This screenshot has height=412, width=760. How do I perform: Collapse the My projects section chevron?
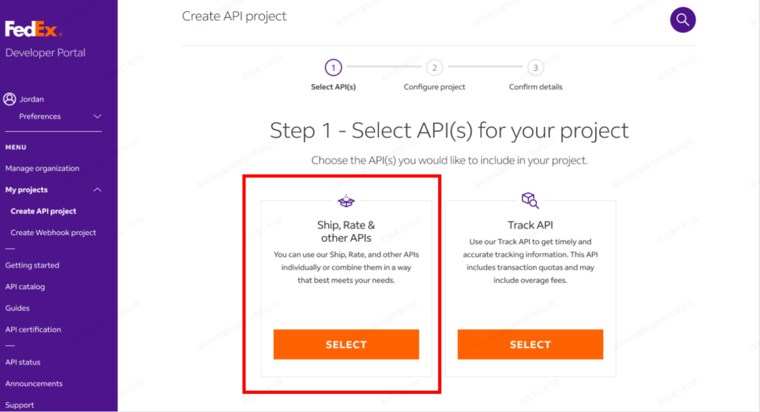click(97, 190)
